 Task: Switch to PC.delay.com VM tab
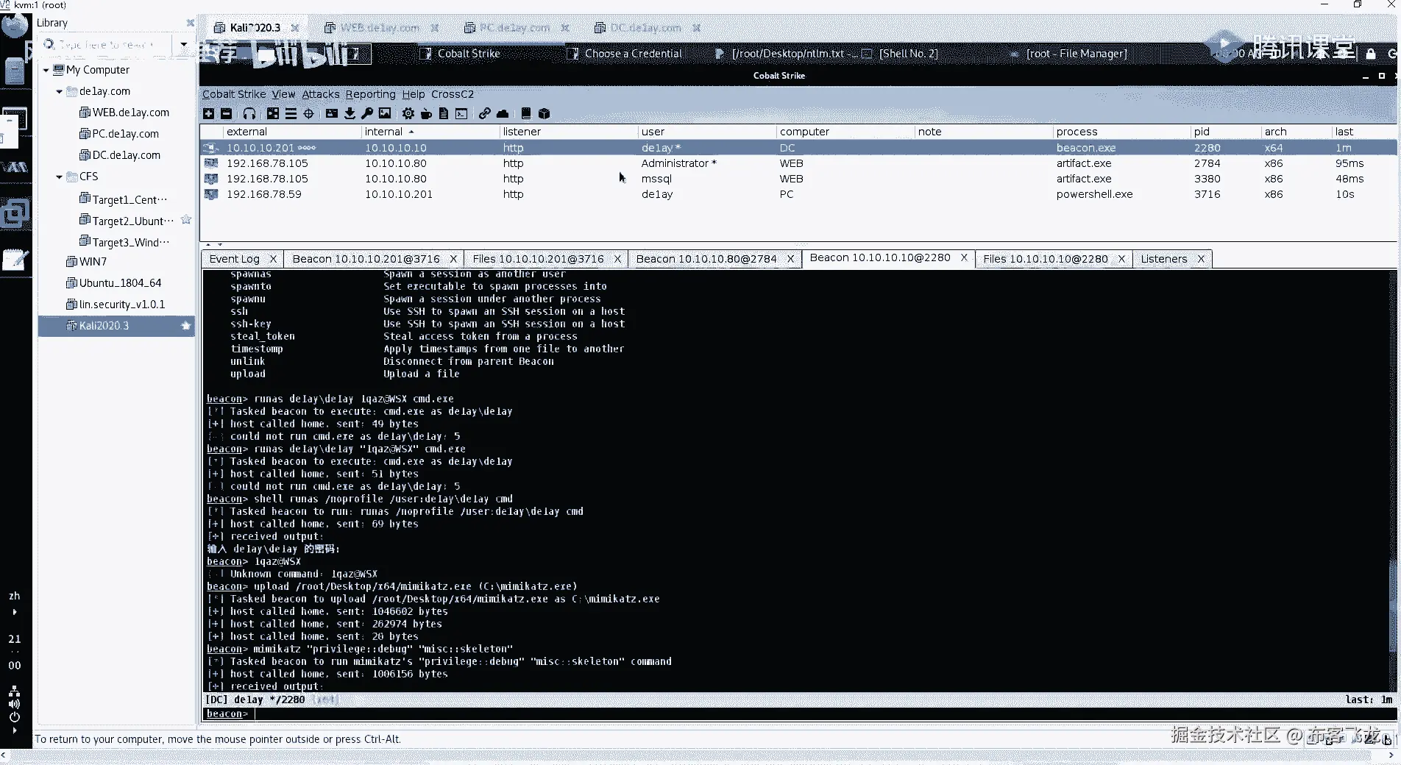[x=514, y=28]
